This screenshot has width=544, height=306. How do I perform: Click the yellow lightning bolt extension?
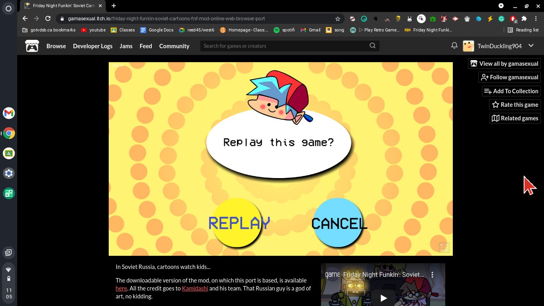pyautogui.click(x=490, y=19)
